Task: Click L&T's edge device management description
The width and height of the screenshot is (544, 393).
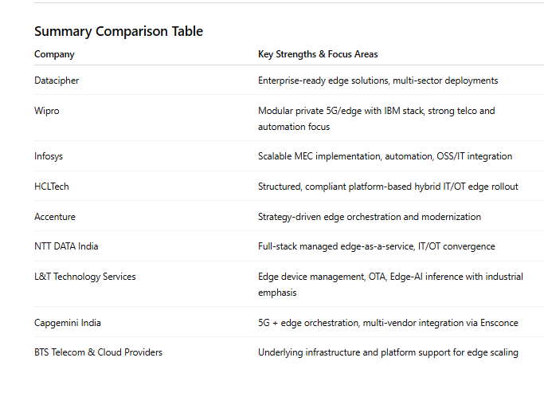Action: pos(390,285)
